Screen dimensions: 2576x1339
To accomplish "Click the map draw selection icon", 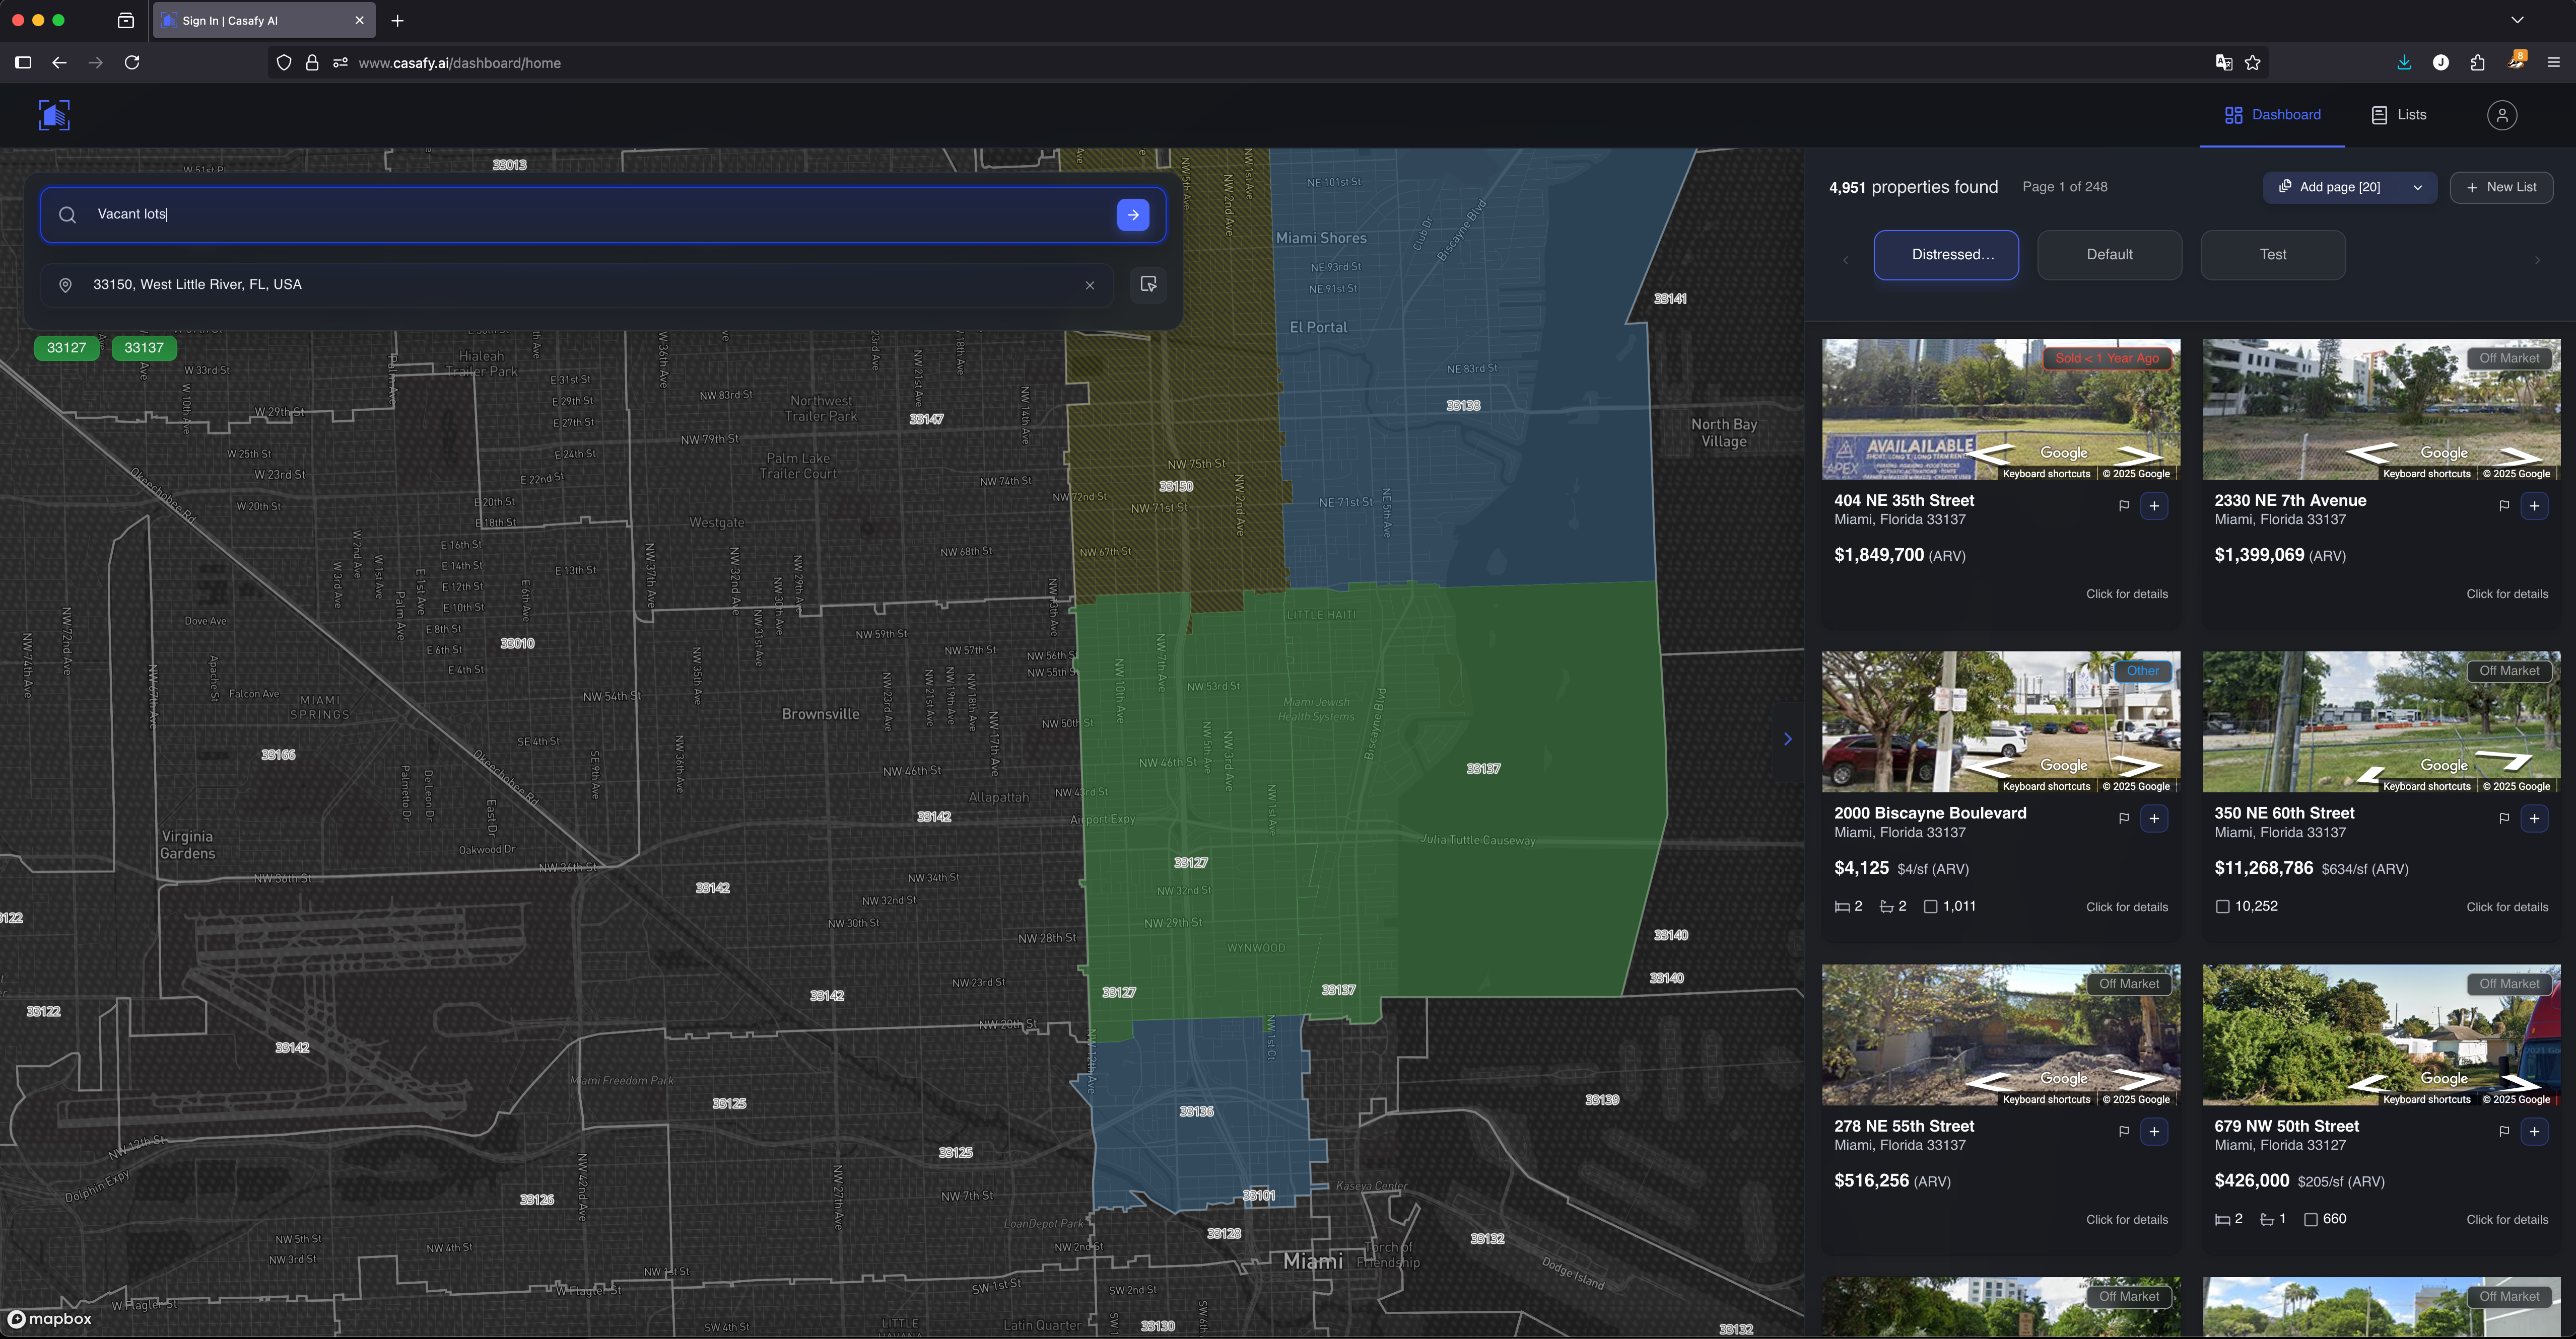I will [1148, 285].
